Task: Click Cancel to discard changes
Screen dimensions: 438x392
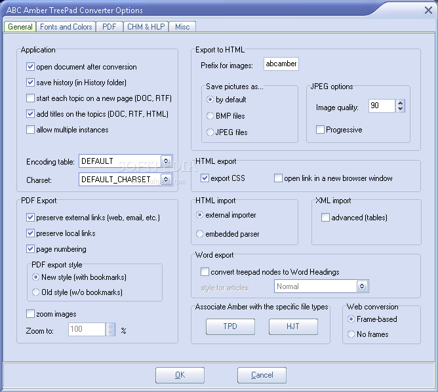Action: 262,375
